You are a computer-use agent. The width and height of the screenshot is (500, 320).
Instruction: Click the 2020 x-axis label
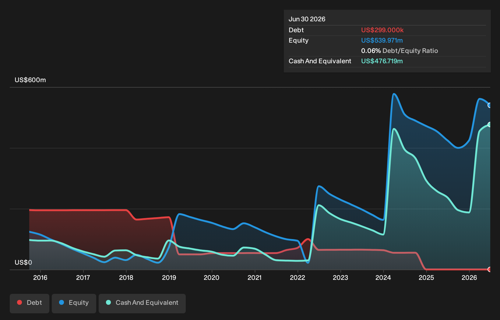tap(212, 278)
